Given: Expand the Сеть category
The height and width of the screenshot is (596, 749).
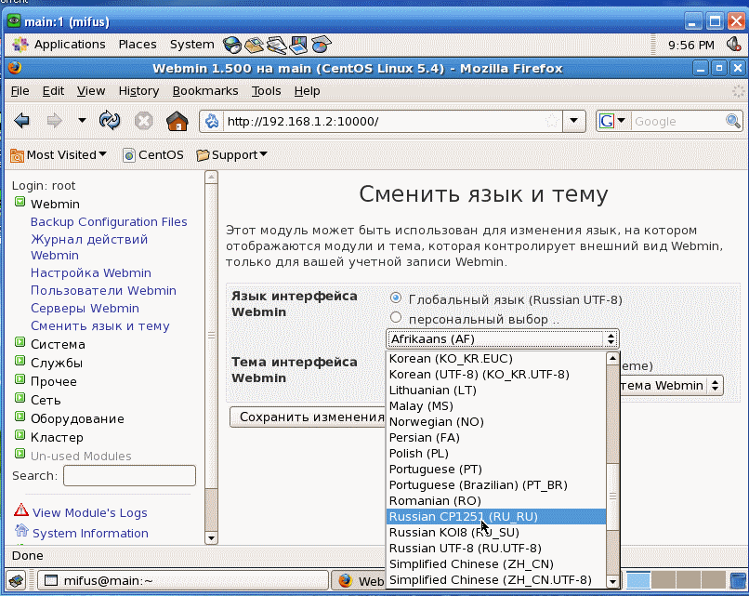Looking at the screenshot, I should [x=20, y=398].
